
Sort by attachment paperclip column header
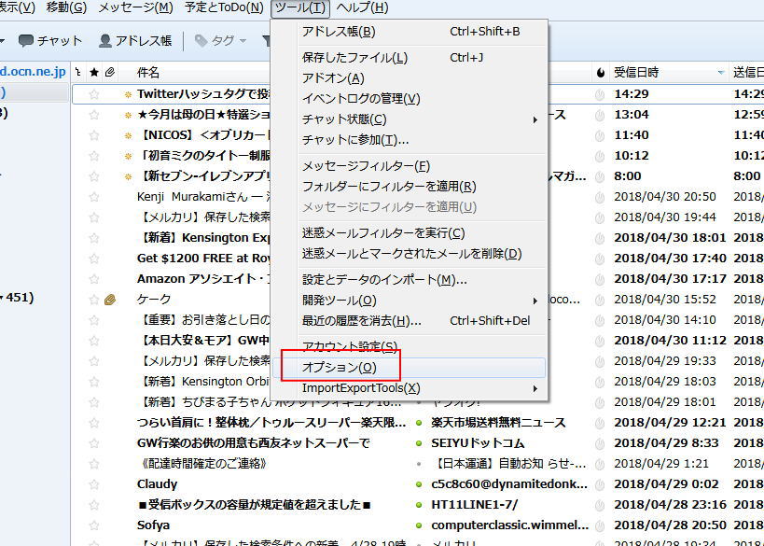pos(110,72)
